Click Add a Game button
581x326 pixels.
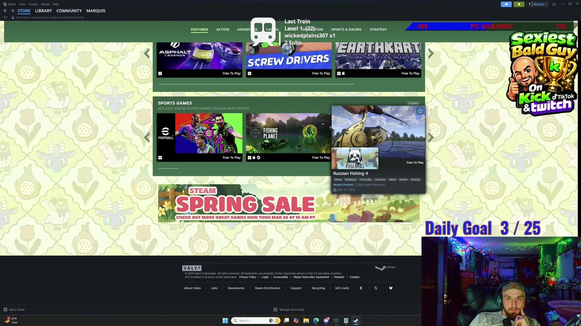coord(14,310)
